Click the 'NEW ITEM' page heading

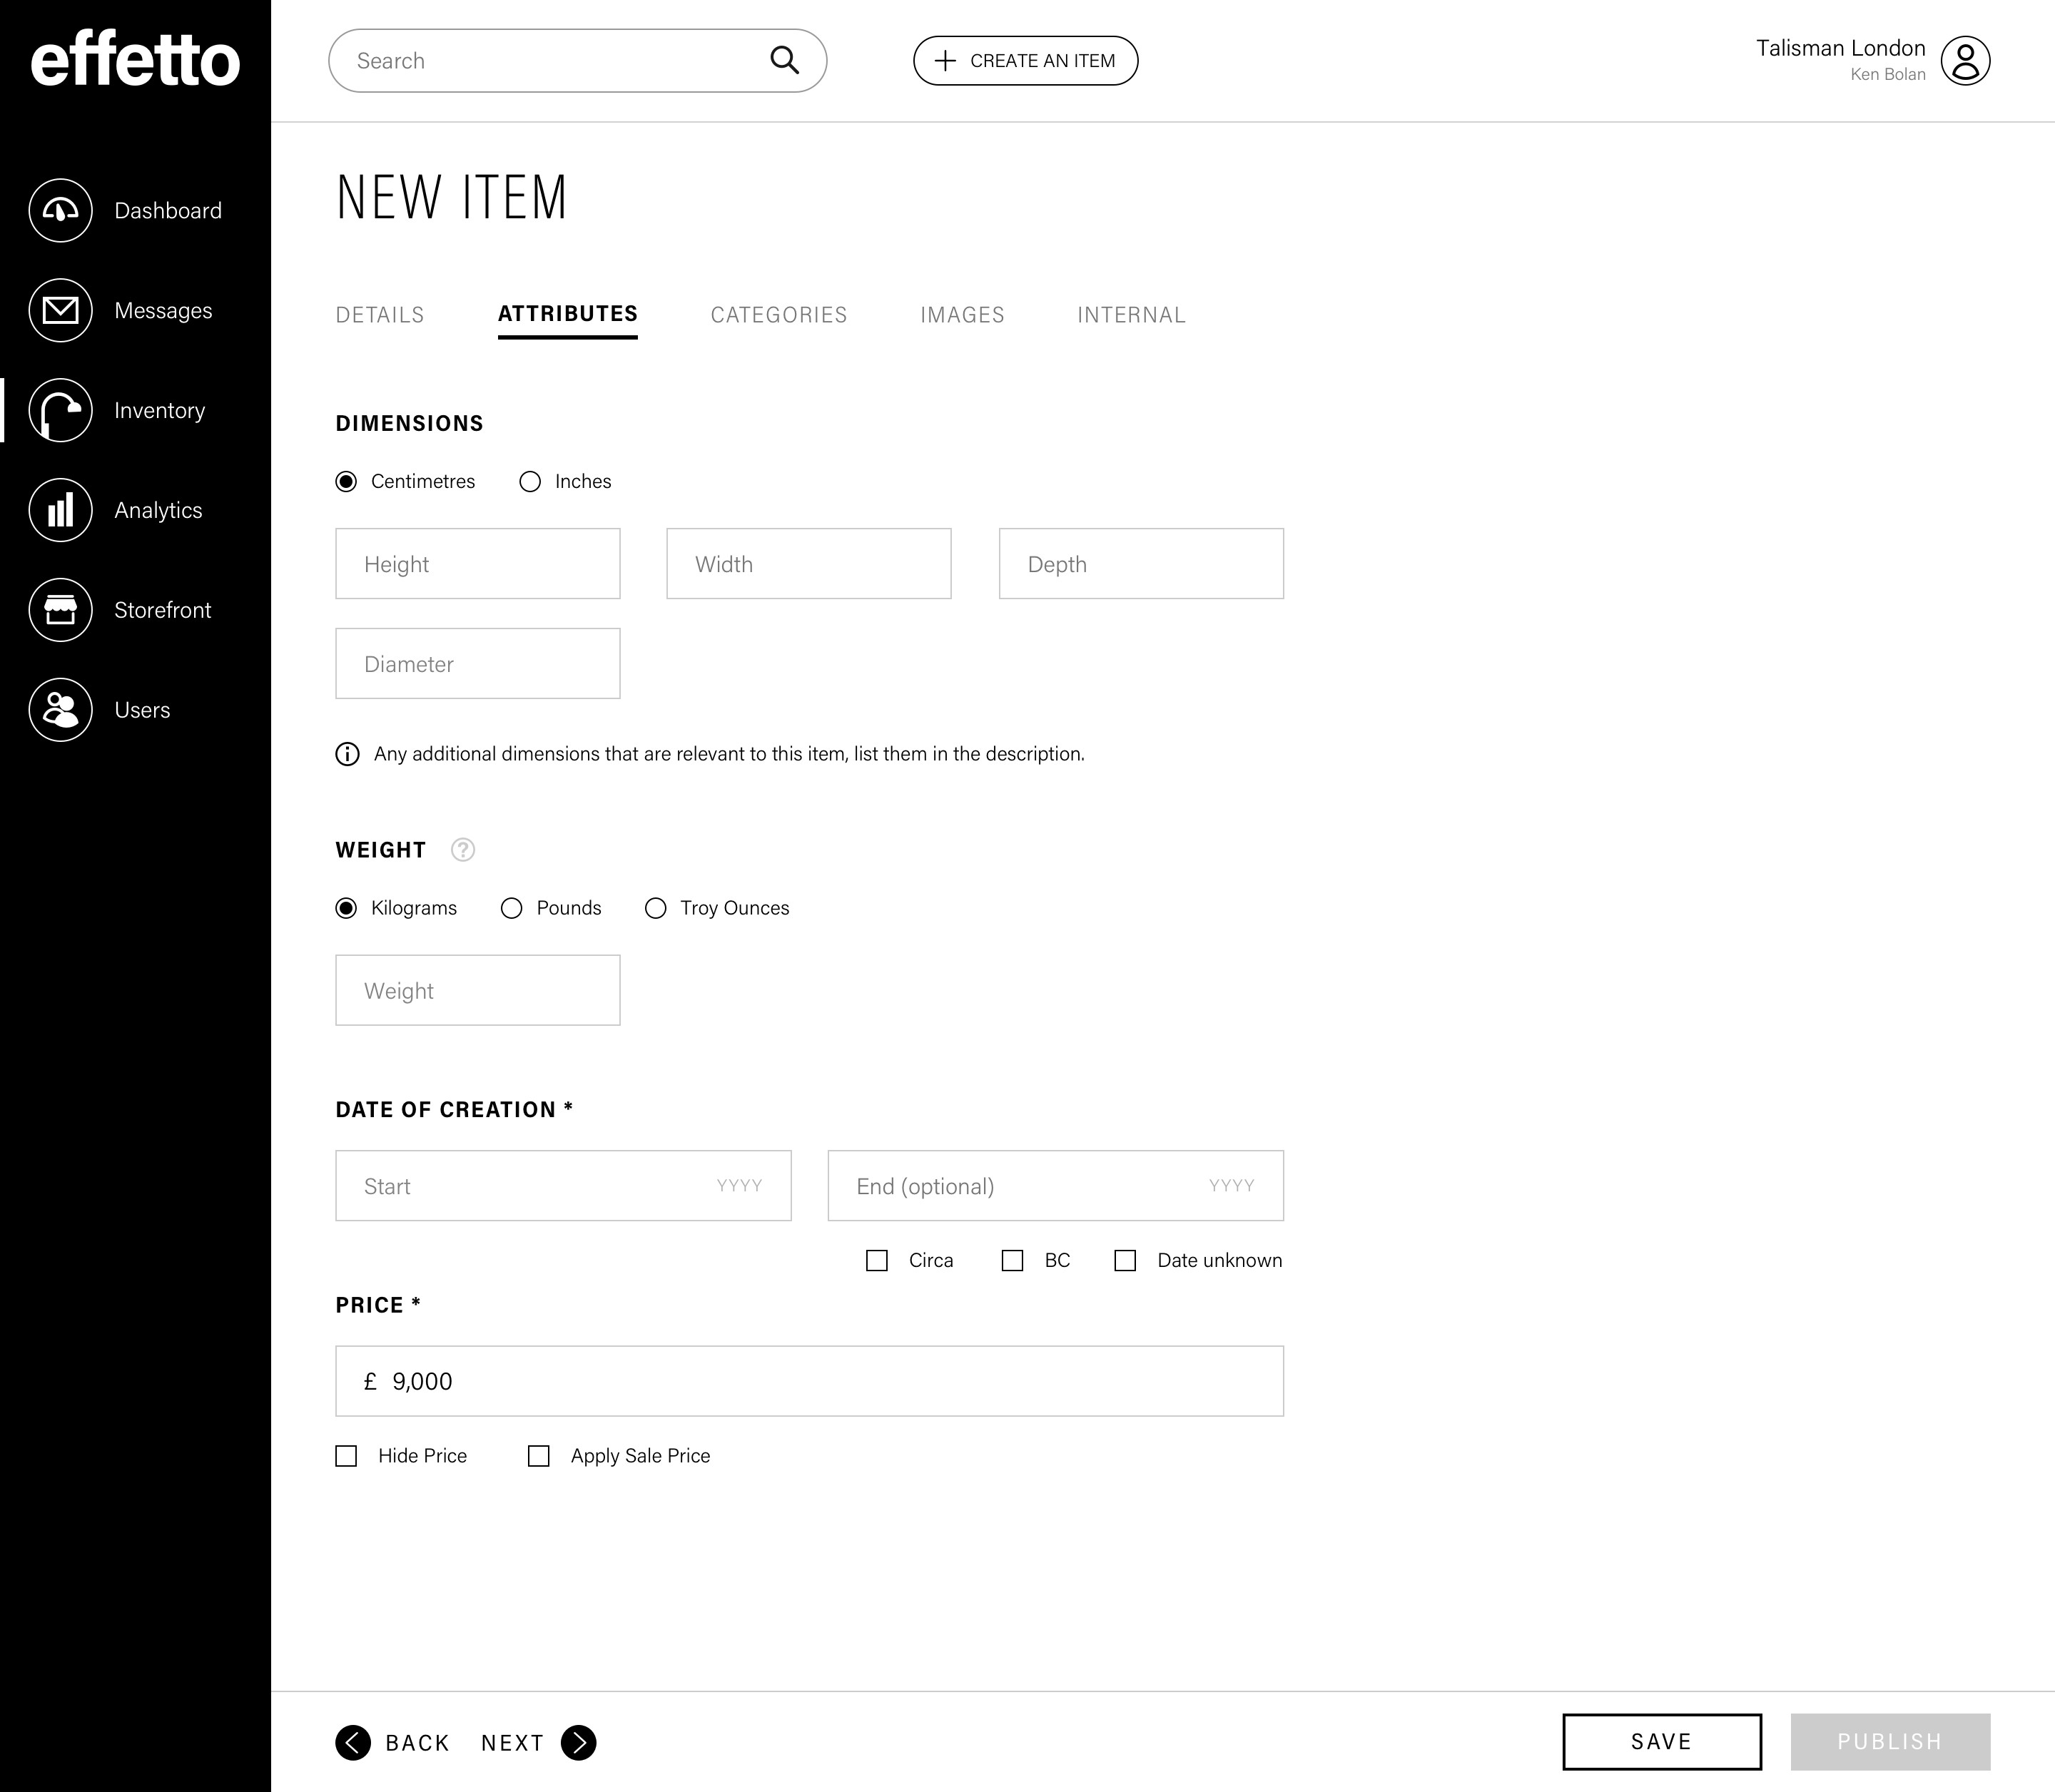click(452, 197)
